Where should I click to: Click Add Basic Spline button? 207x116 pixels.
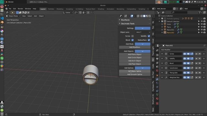(x=135, y=71)
